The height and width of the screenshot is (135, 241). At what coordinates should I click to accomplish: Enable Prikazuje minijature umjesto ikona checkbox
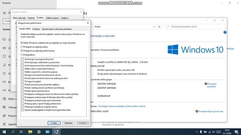click(x=23, y=106)
